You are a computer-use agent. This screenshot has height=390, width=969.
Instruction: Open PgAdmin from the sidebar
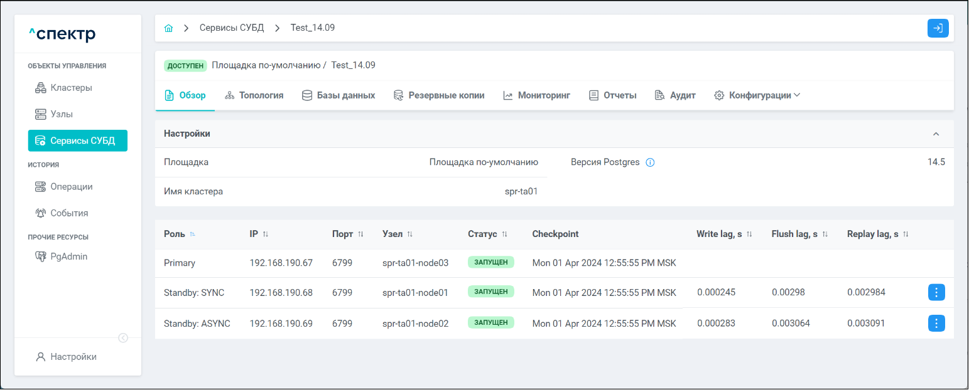pyautogui.click(x=68, y=256)
